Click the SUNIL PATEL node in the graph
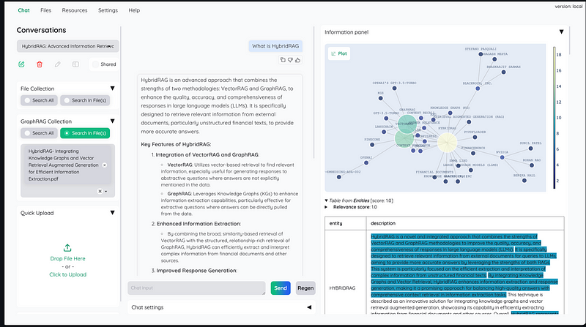Viewport: 586px width, 327px height. coord(530,149)
